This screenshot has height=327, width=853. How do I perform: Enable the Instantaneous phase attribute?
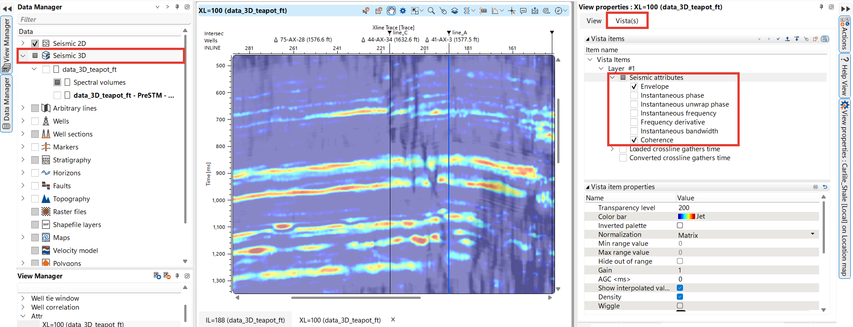click(x=634, y=95)
